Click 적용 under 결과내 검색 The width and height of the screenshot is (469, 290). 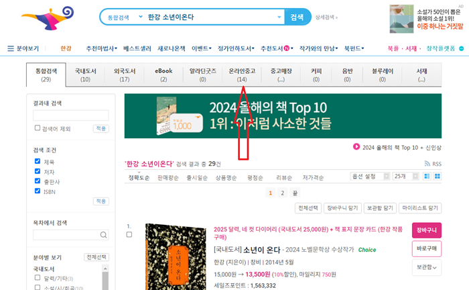pos(100,128)
